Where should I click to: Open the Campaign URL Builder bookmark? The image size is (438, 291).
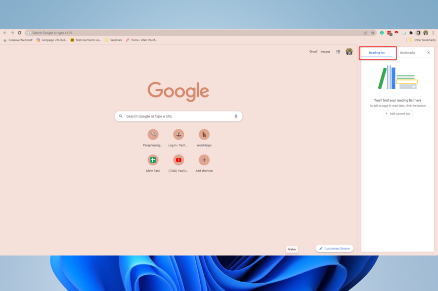pyautogui.click(x=52, y=40)
